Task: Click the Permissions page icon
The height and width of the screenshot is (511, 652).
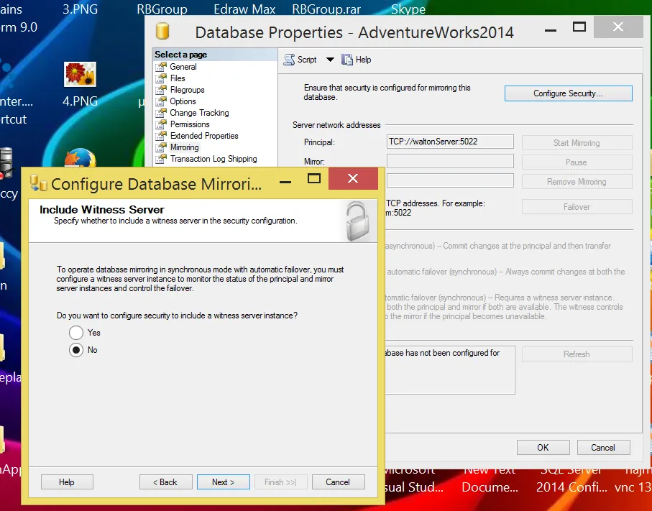Action: click(x=161, y=124)
